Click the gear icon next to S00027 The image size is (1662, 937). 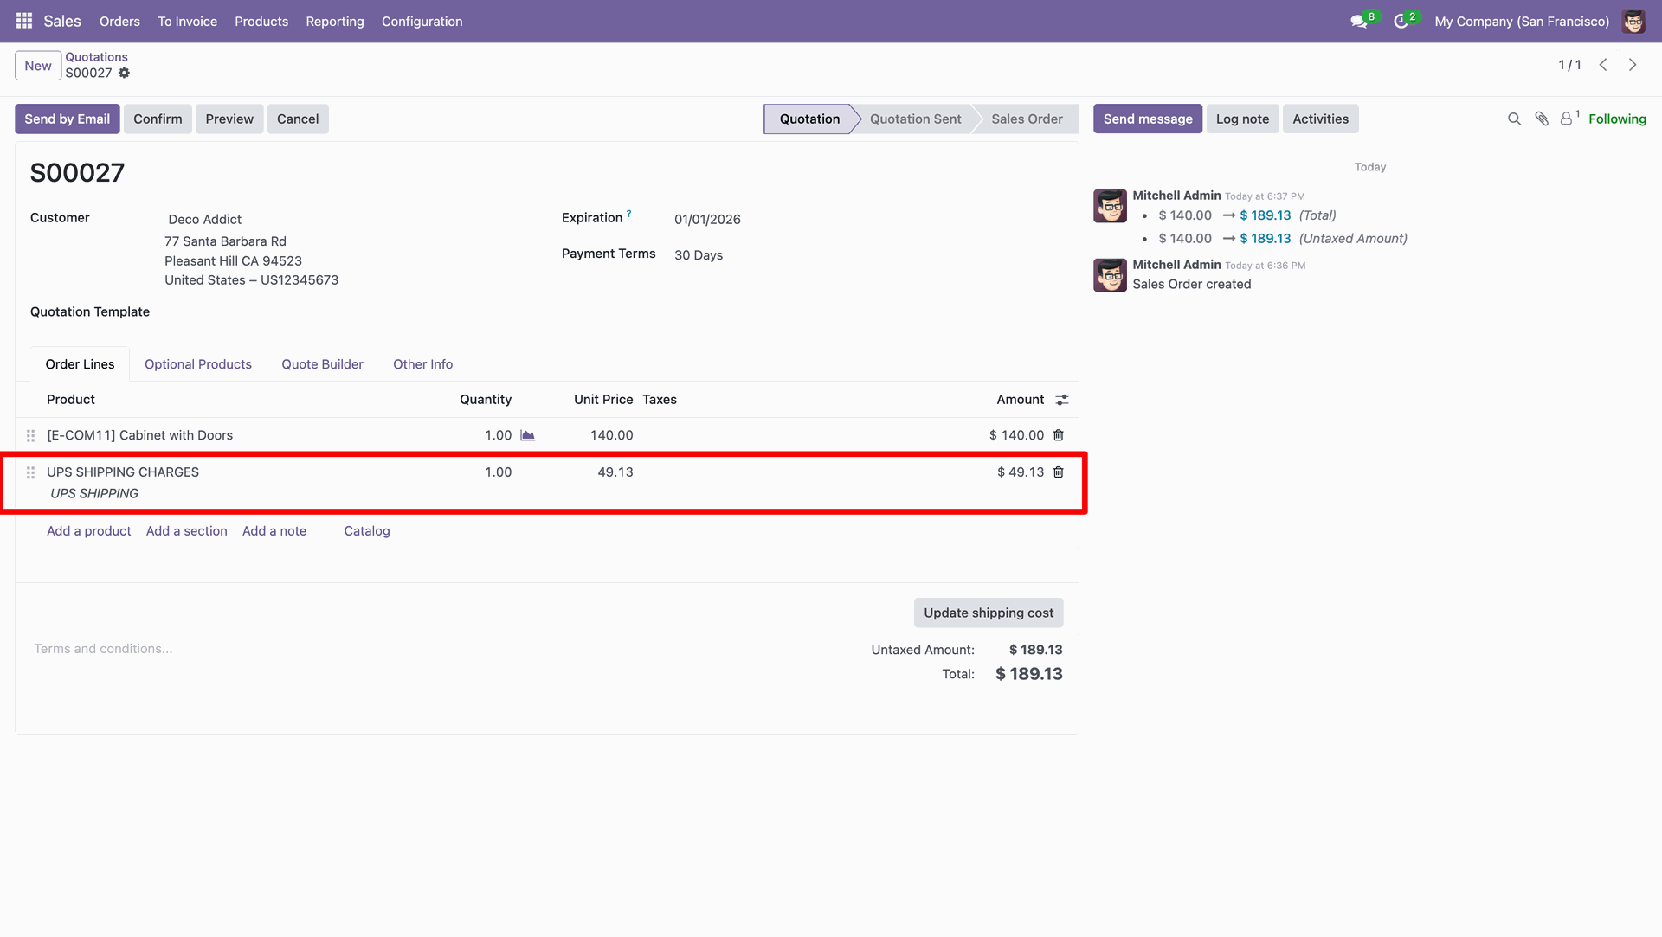125,74
